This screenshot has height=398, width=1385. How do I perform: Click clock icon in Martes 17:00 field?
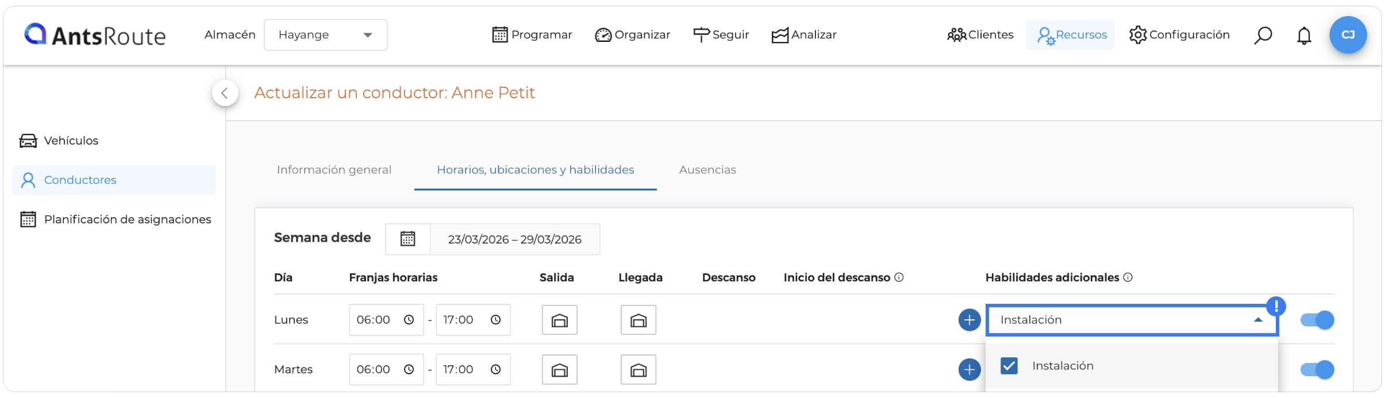click(495, 369)
